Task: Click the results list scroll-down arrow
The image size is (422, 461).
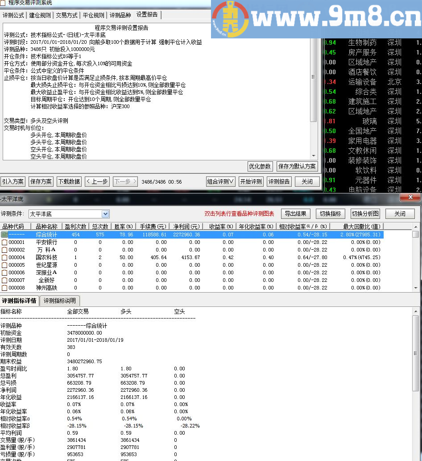Action: pos(416,288)
